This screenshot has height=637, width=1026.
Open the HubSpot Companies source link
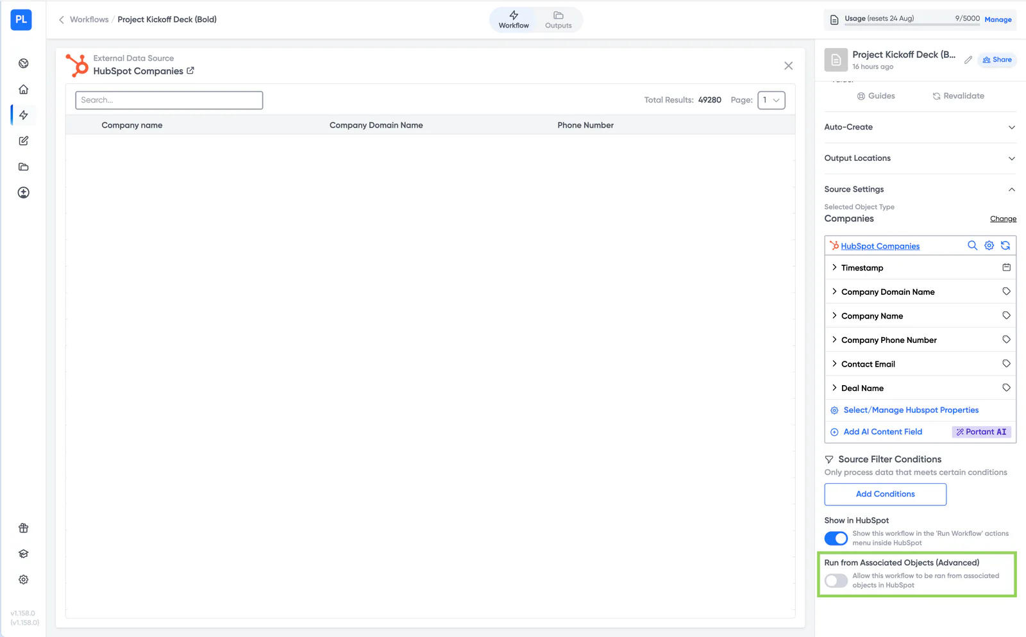tap(880, 246)
